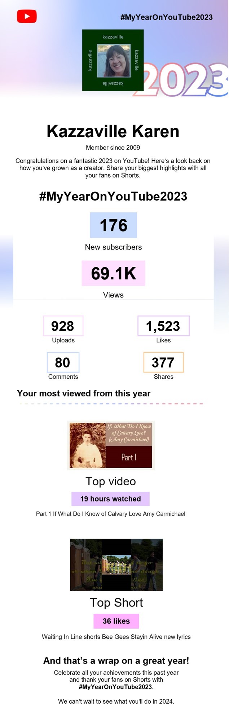The image size is (229, 704).
Task: Click the YouTube logo icon
Action: (x=27, y=16)
